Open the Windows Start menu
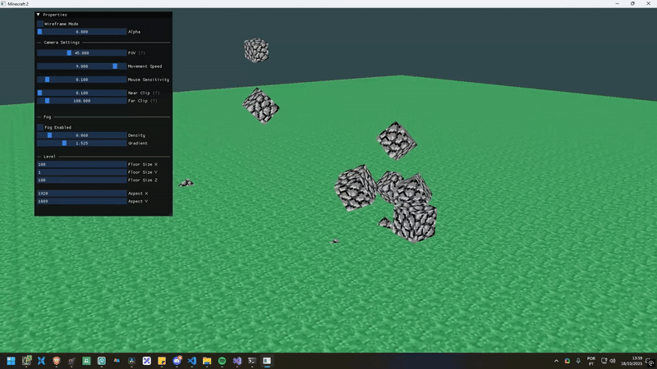657x369 pixels. (11, 361)
